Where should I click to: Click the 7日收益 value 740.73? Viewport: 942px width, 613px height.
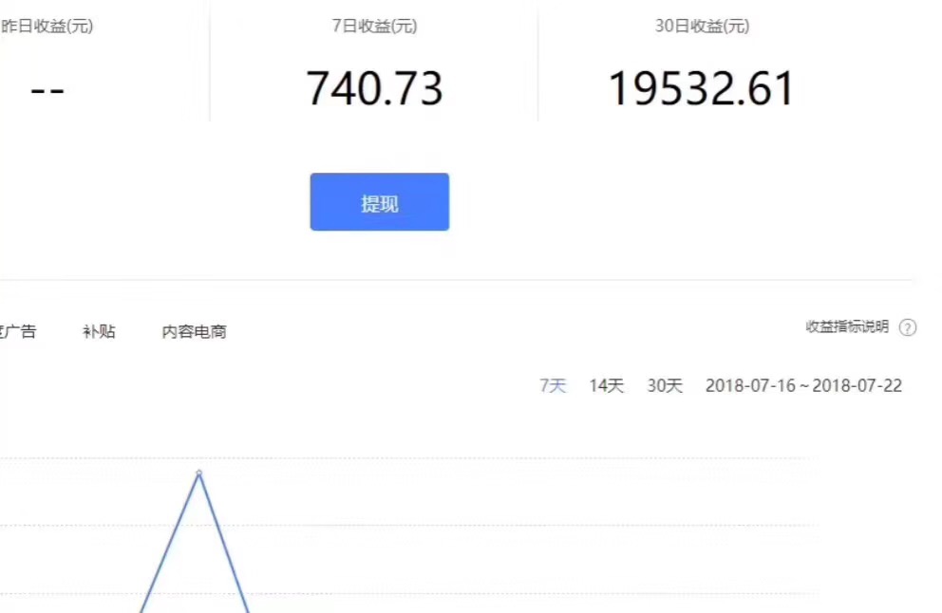tap(375, 88)
